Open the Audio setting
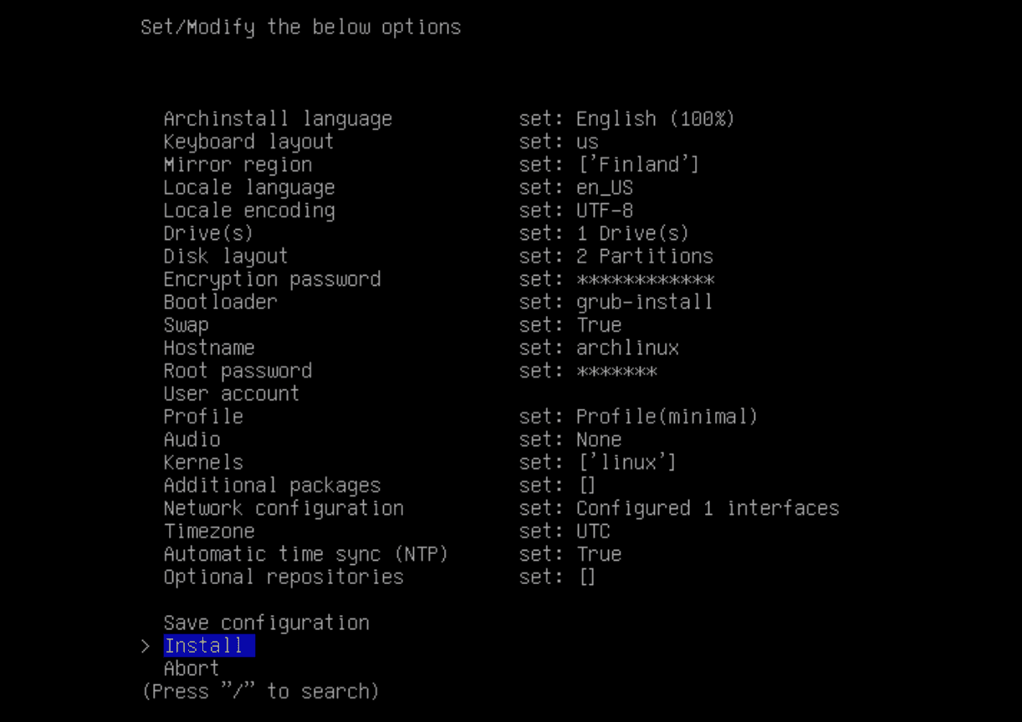Screen dimensions: 1022x722 tap(192, 440)
